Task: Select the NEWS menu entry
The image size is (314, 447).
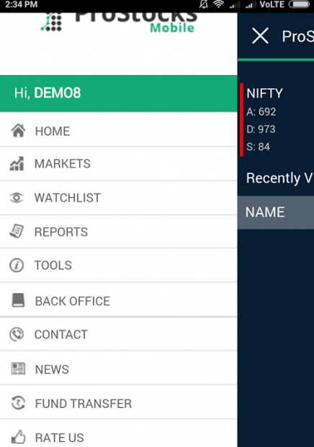Action: tap(119, 368)
